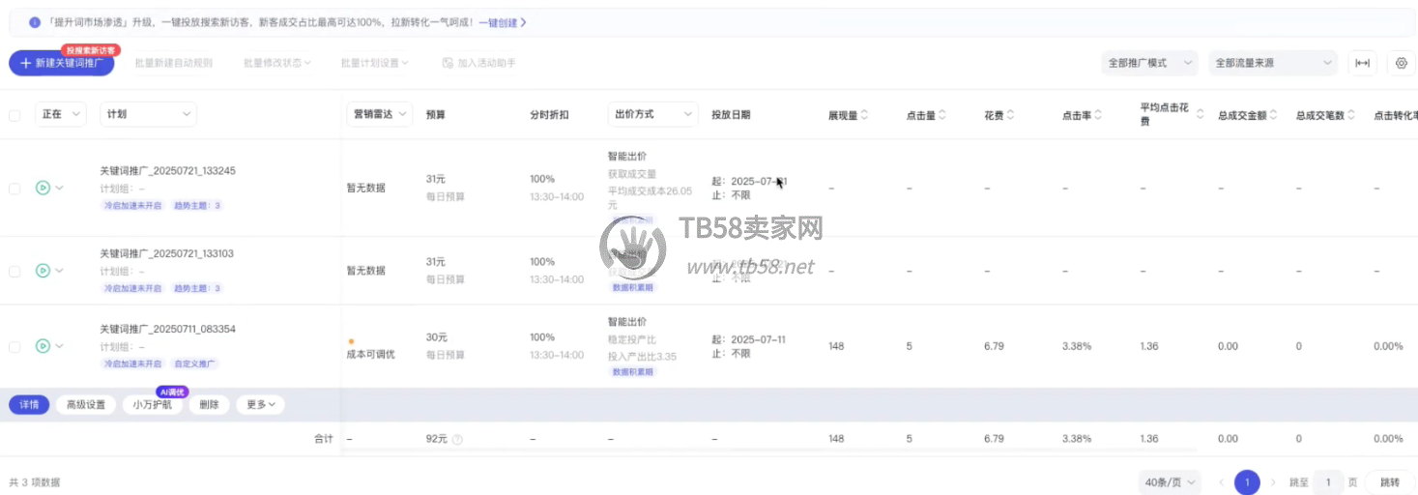Open the 更多 menu in row actions

click(x=260, y=405)
